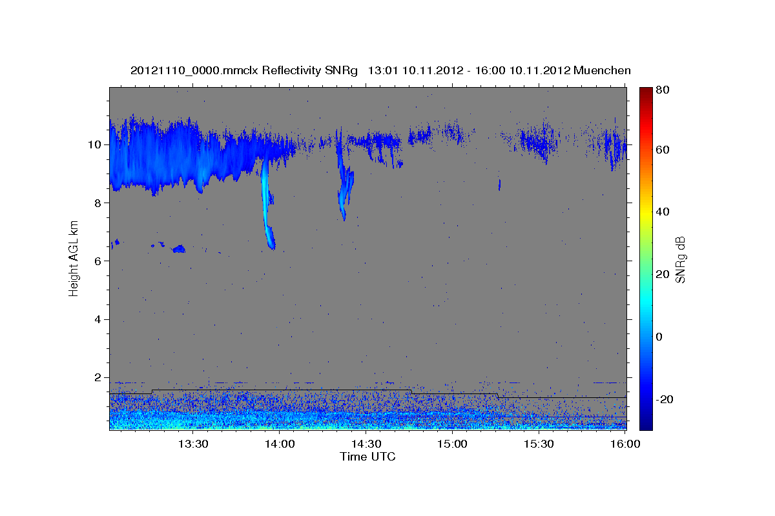775x516 pixels.
Task: Click the plot title starting with 20121110_0000.mmclx
Action: pyautogui.click(x=380, y=70)
